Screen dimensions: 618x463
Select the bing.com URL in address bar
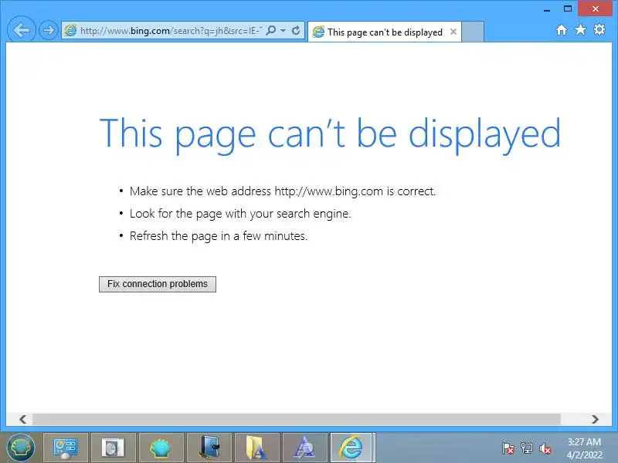pos(171,31)
